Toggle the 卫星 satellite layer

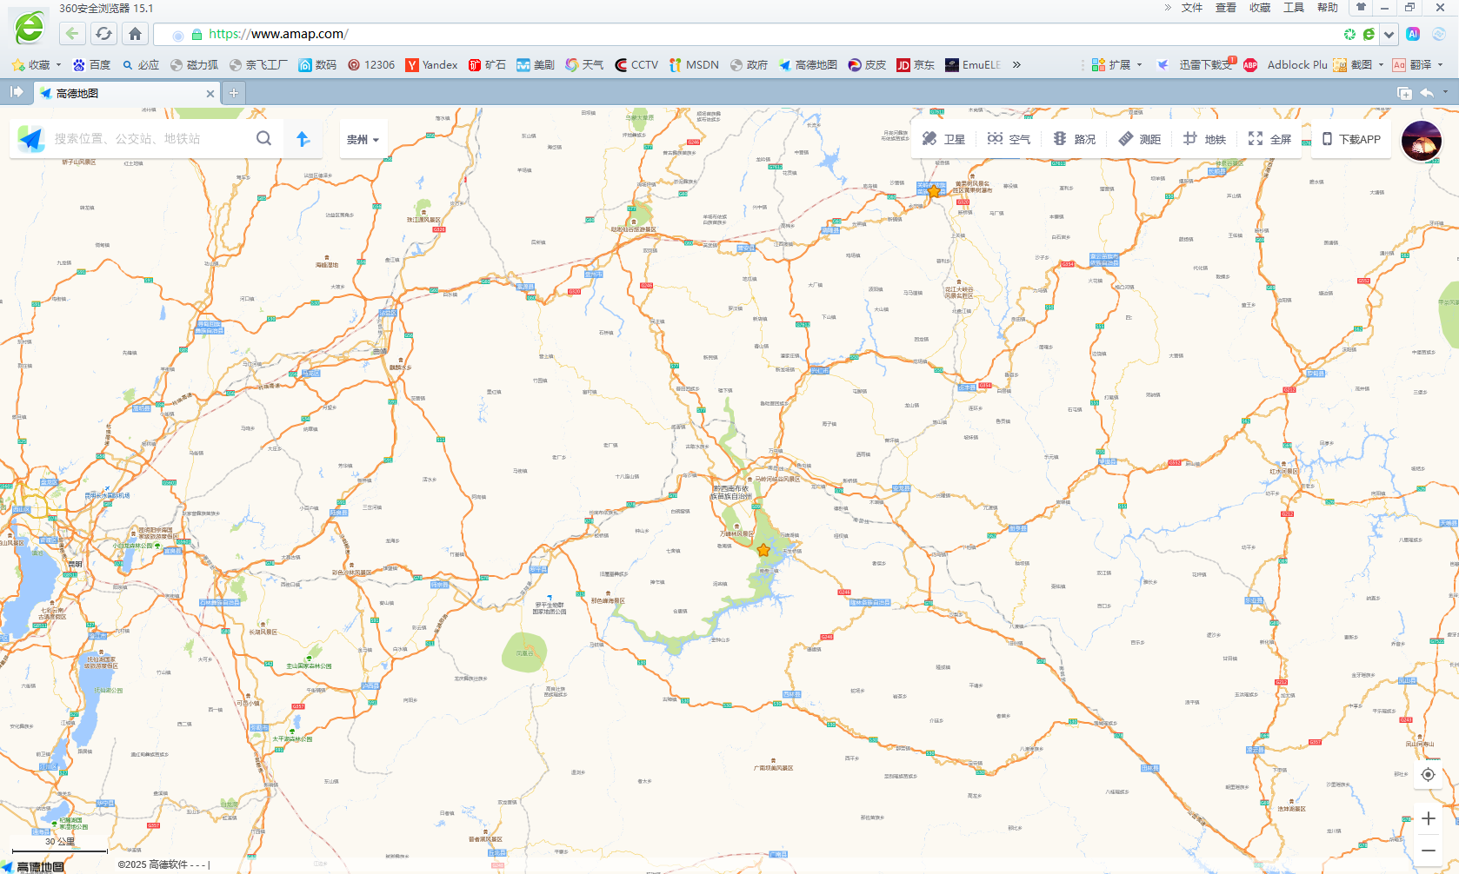pyautogui.click(x=943, y=139)
